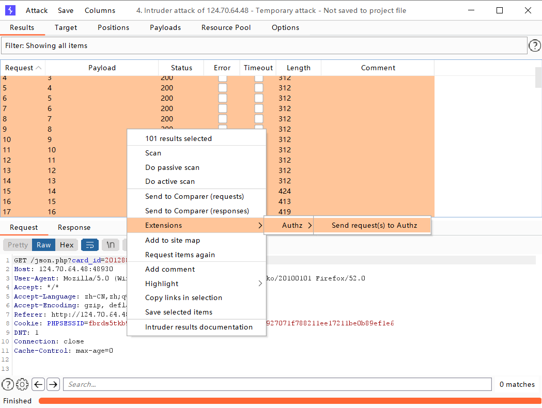
Task: Select the Results tab
Action: [22, 28]
